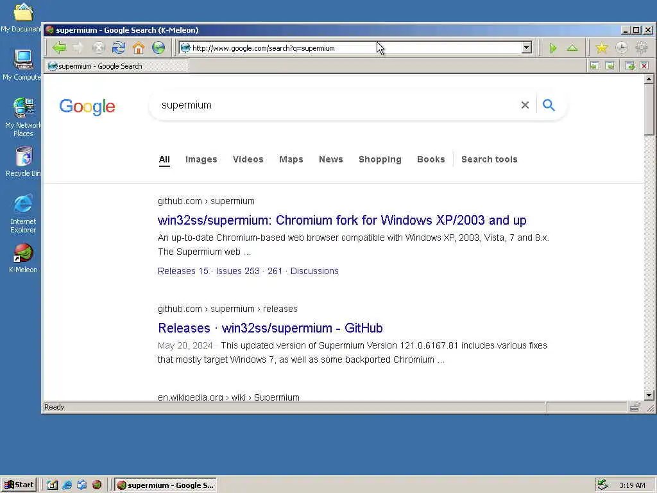The image size is (657, 493).
Task: Open the K-Meleon desktop shortcut
Action: coord(23,258)
